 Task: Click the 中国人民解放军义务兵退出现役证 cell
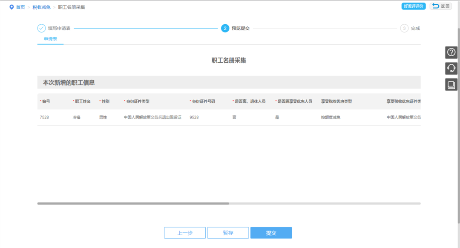(x=152, y=117)
